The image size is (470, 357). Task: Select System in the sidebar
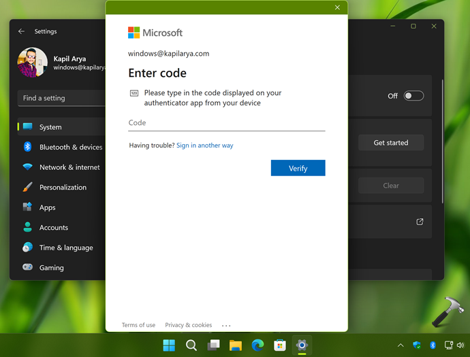[x=50, y=127]
